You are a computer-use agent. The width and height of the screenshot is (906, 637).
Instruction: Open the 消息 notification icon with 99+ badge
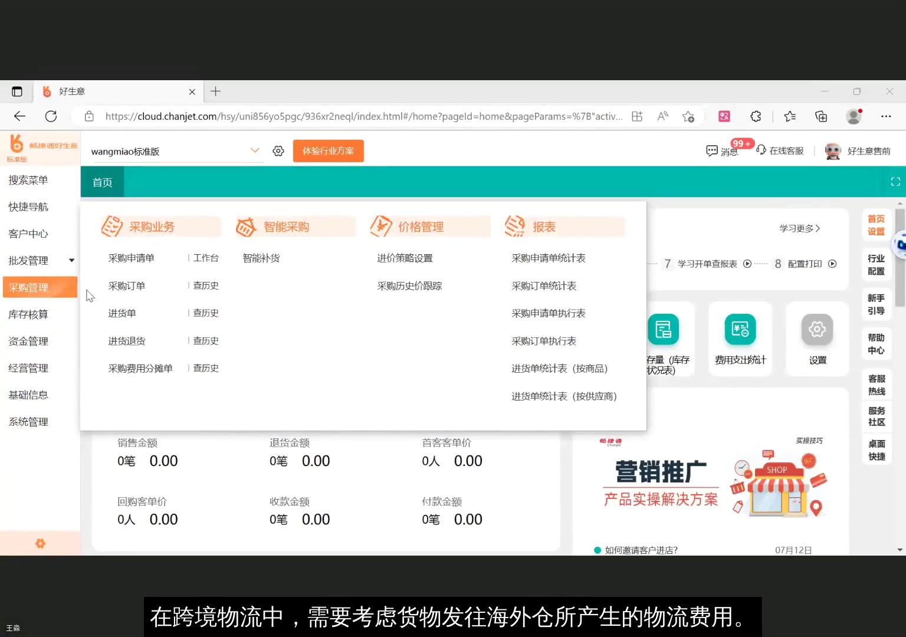pos(713,150)
